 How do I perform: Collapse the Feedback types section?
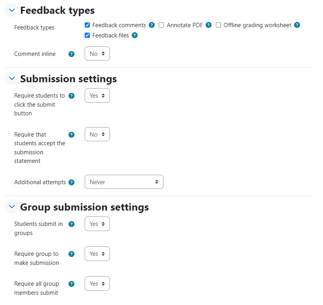tap(12, 10)
